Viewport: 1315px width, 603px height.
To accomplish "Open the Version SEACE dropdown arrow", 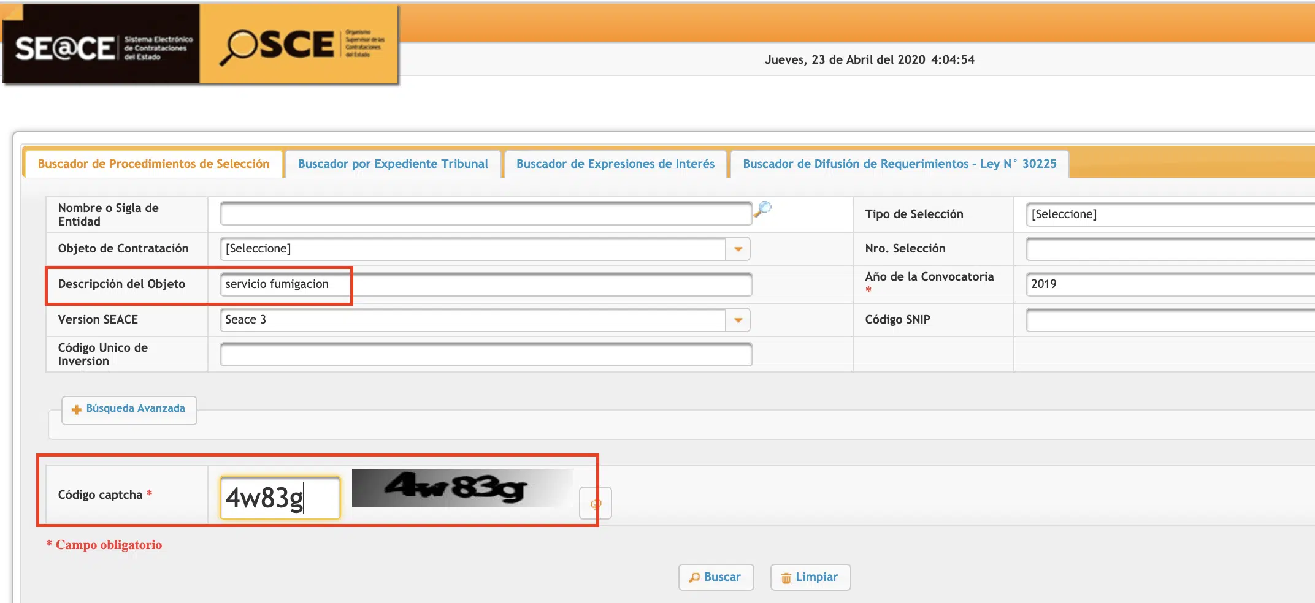I will (x=738, y=320).
